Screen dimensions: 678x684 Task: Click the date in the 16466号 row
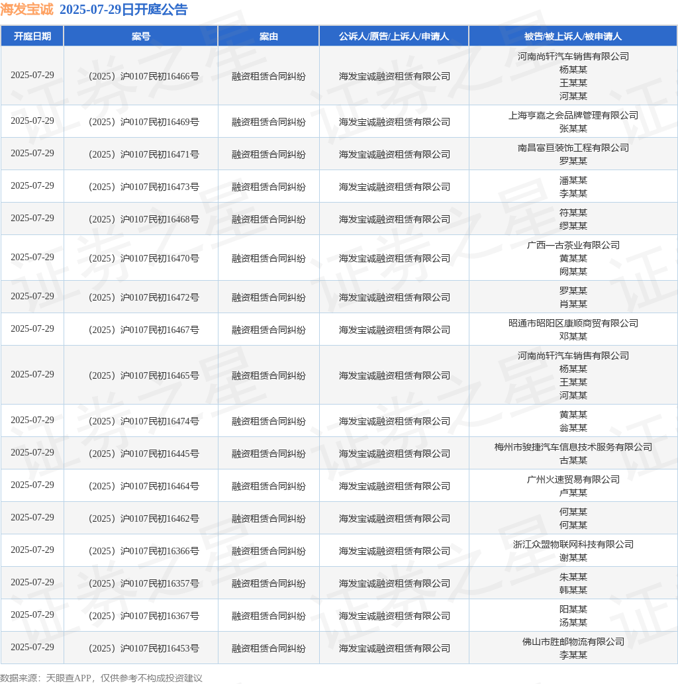[x=32, y=75]
